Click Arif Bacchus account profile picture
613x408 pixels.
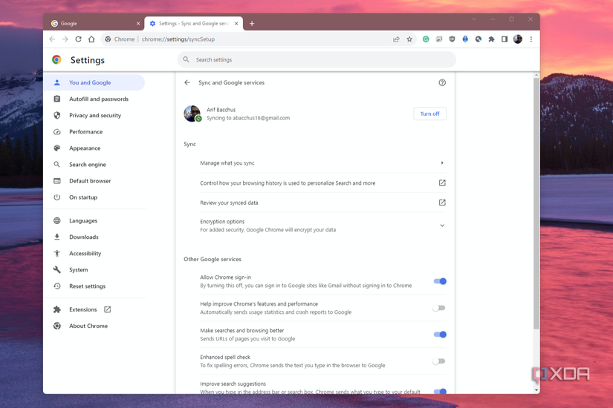(x=192, y=113)
